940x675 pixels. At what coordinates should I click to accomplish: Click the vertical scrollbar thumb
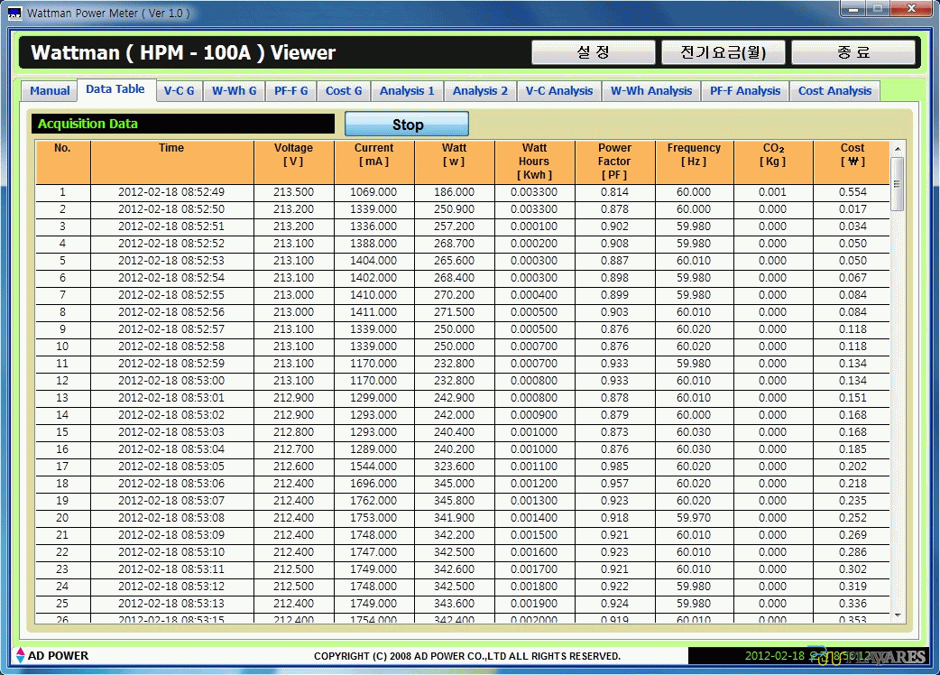coord(898,184)
